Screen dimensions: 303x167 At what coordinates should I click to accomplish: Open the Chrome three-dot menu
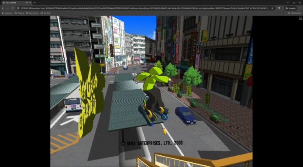tap(300, 8)
